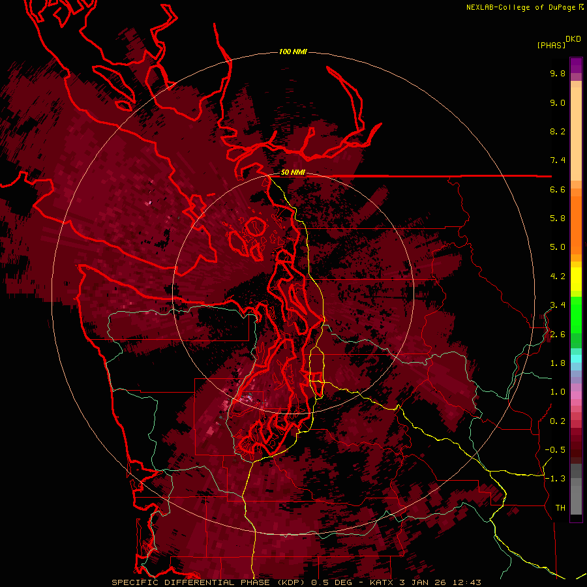This screenshot has height=587, width=587.
Task: Click the 3 JAN 26 date text
Action: (424, 582)
